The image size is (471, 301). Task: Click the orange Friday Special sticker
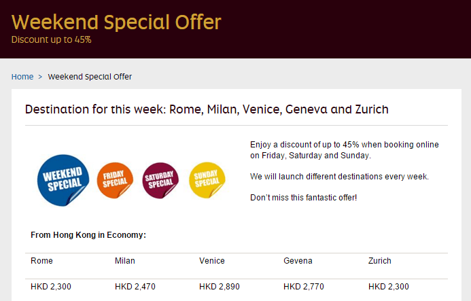[x=115, y=181]
